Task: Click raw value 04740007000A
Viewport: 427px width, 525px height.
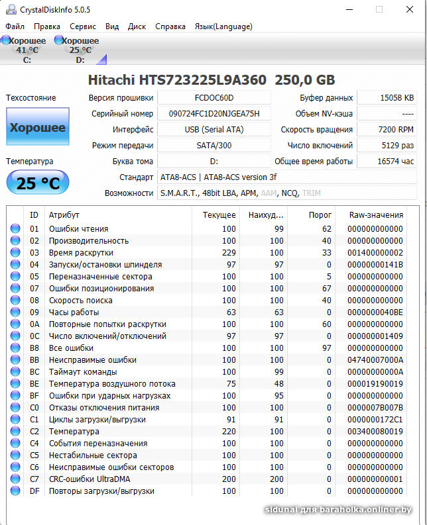Action: [375, 360]
